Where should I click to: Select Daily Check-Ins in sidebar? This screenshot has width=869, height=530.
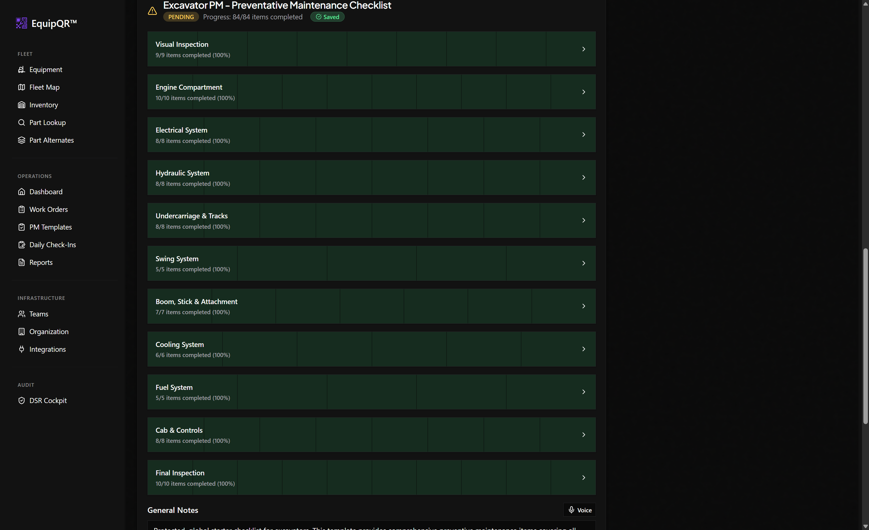coord(52,244)
